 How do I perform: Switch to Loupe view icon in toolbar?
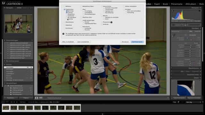click(x=37, y=98)
